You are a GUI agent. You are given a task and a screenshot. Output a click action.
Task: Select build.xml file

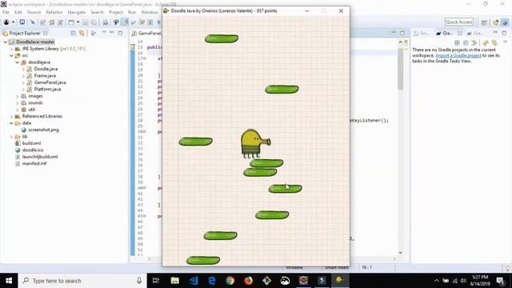(31, 143)
